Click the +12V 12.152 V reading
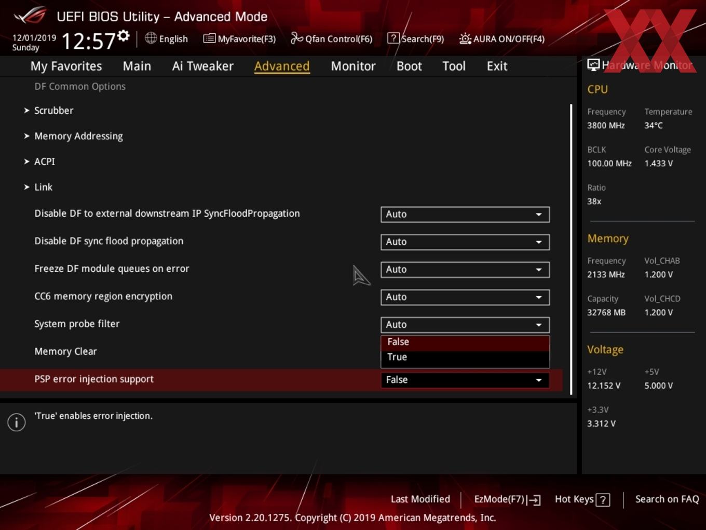The width and height of the screenshot is (706, 530). coord(604,386)
